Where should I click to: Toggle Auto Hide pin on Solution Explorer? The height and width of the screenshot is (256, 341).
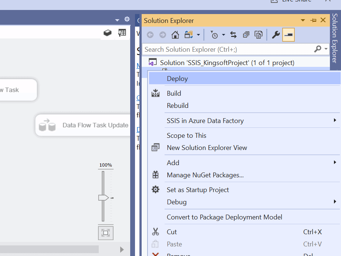(x=313, y=20)
